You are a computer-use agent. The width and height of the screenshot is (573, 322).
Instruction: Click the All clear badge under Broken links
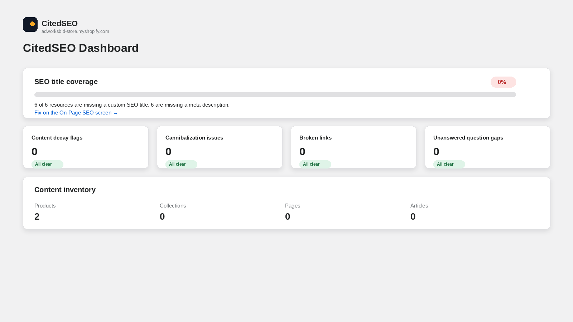(x=315, y=164)
